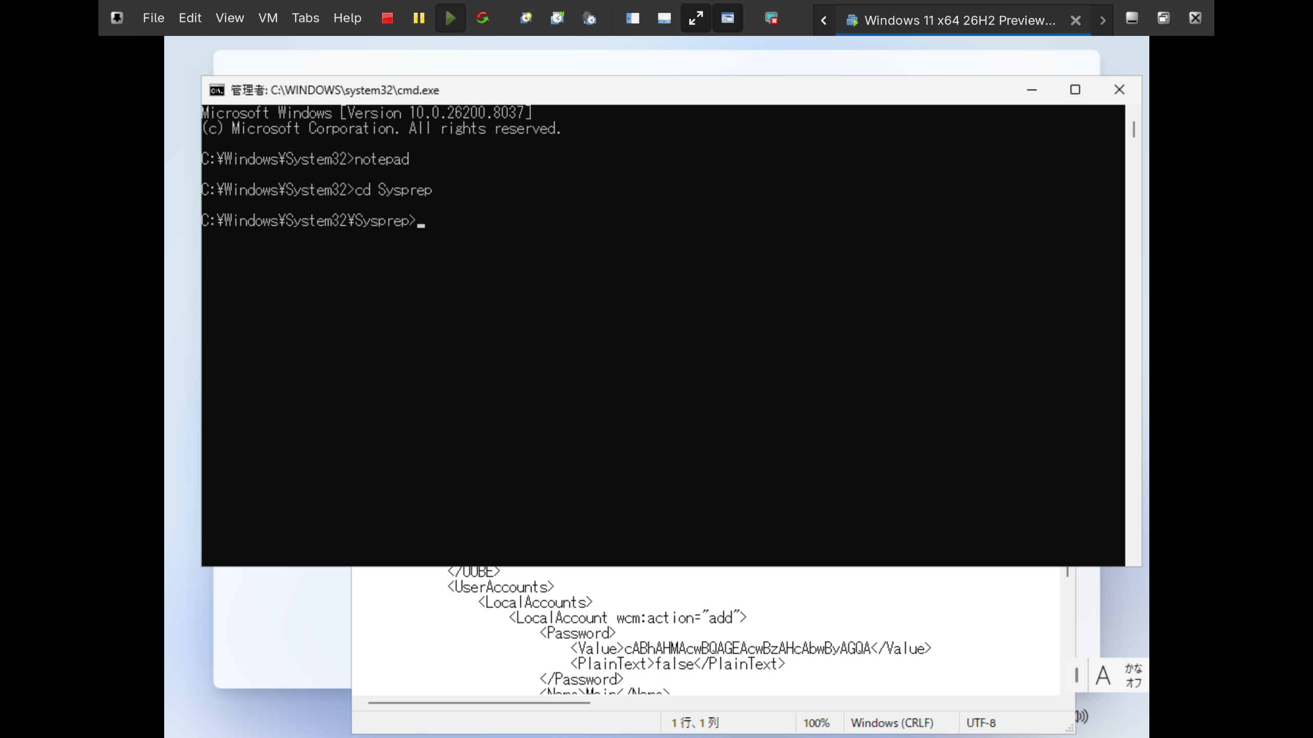Open the Help menu

point(347,18)
